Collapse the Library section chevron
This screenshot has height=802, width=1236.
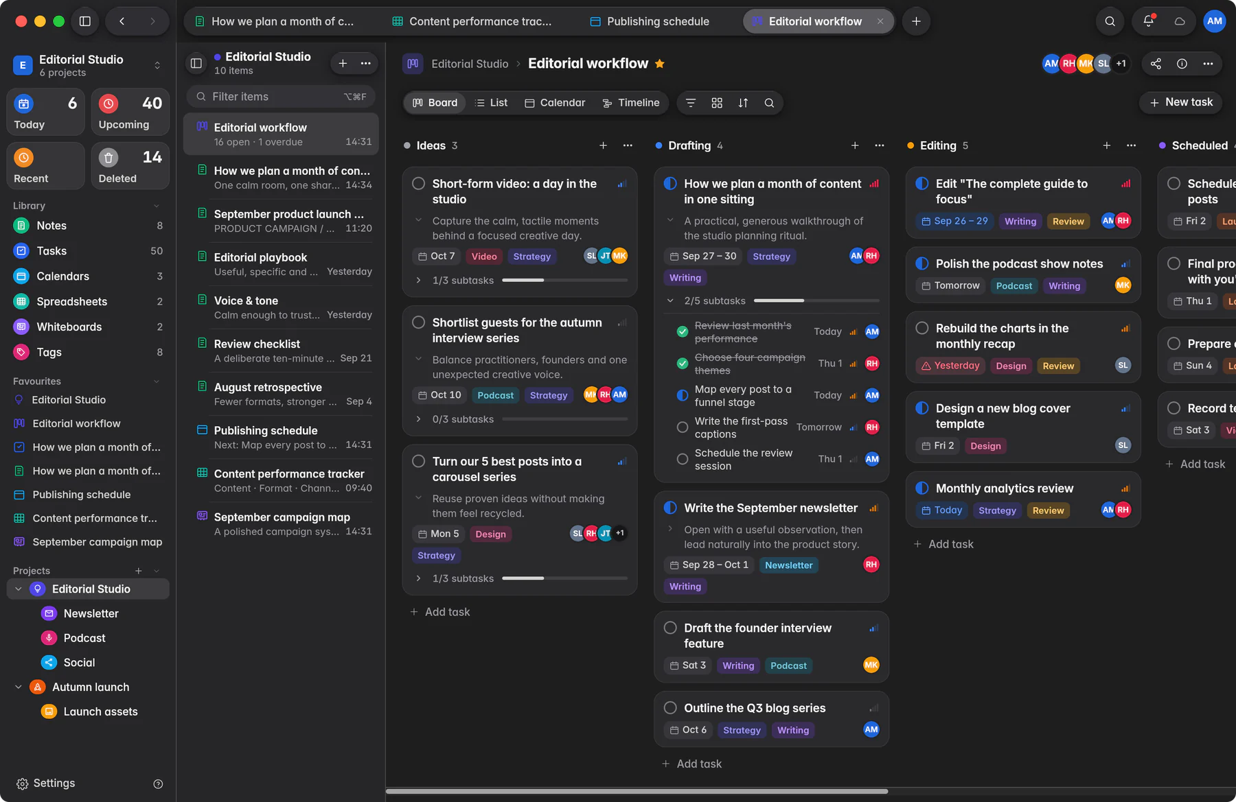[157, 206]
